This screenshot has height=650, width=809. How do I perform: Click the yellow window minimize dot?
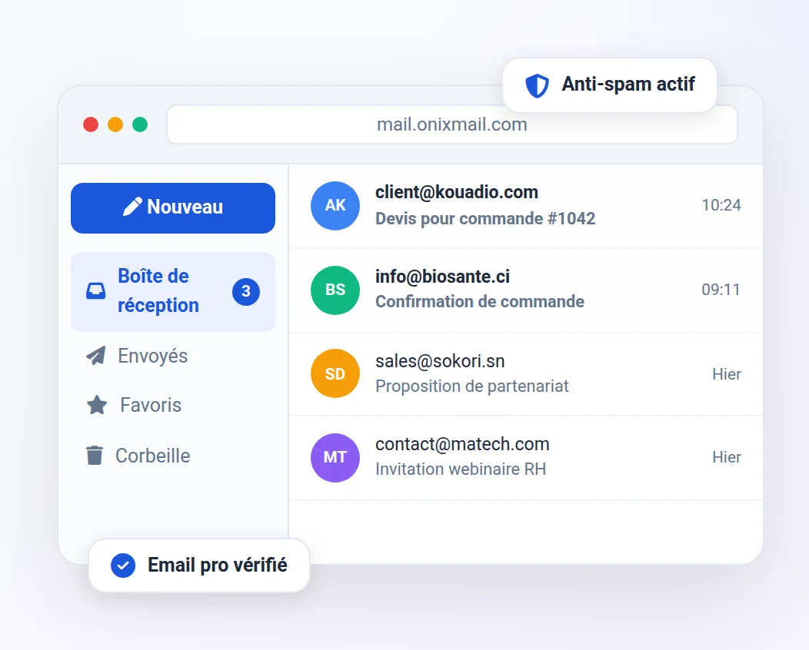pos(115,124)
